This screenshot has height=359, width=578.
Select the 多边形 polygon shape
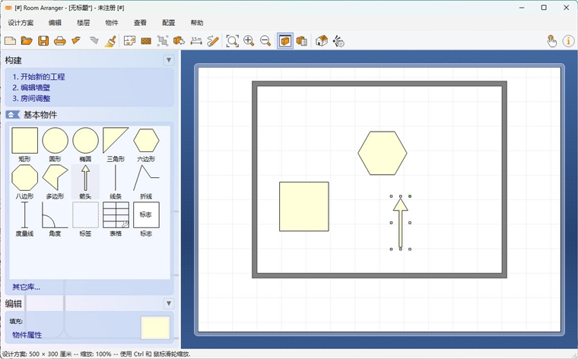tap(55, 182)
